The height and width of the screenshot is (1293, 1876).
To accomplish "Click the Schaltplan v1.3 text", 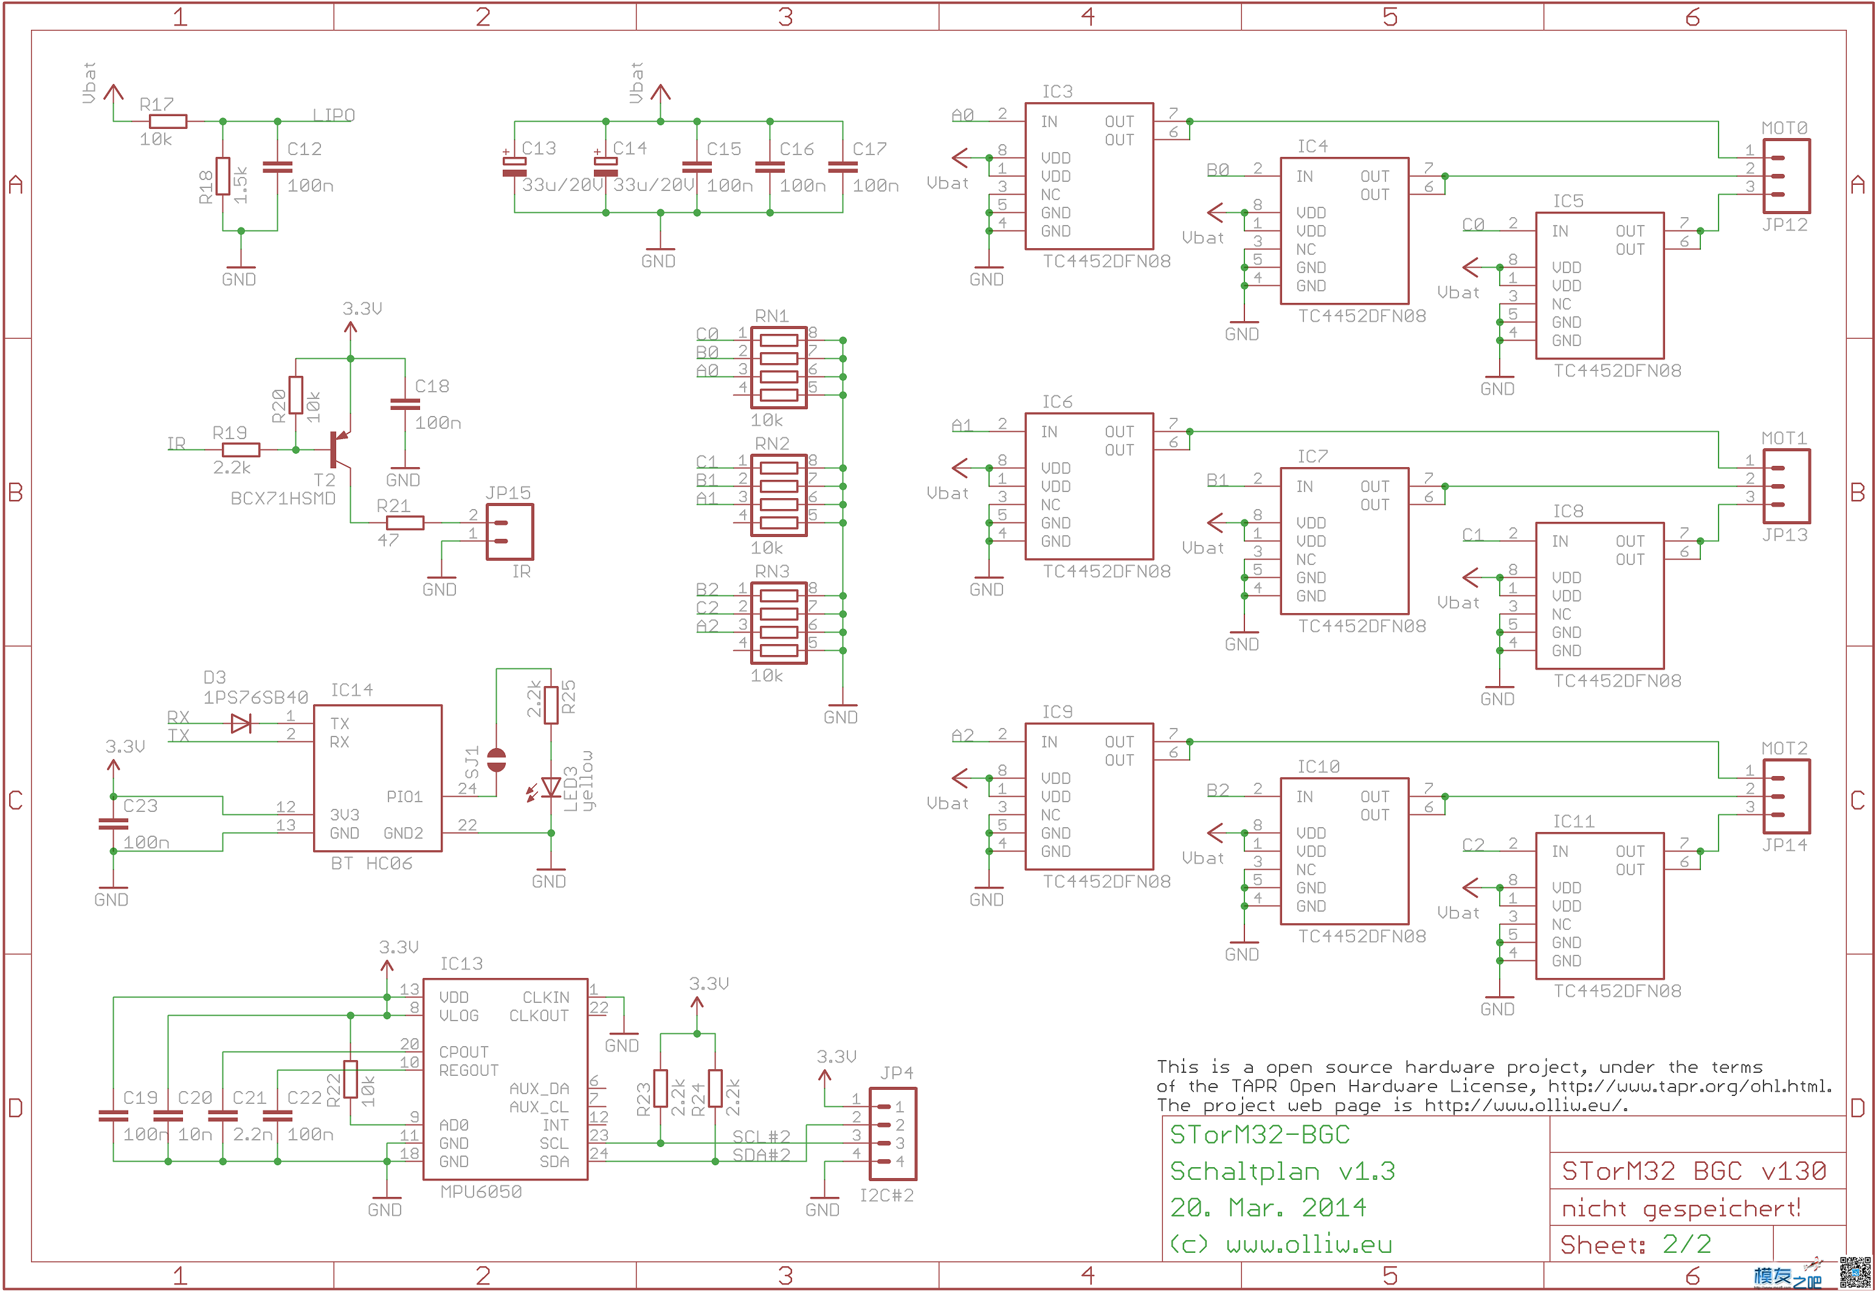I will [1283, 1171].
